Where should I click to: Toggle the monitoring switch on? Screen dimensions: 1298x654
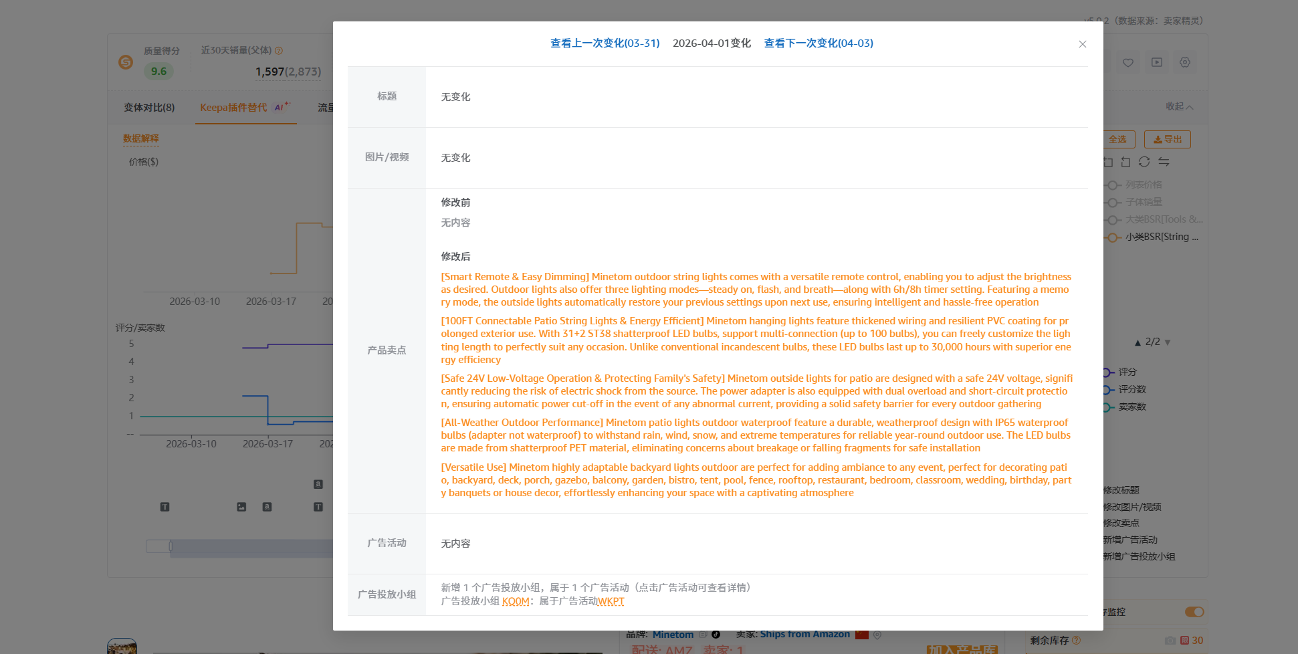click(x=1194, y=612)
